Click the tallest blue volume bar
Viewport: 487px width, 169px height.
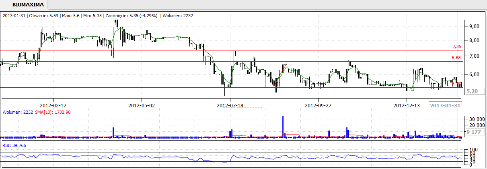pyautogui.click(x=283, y=127)
